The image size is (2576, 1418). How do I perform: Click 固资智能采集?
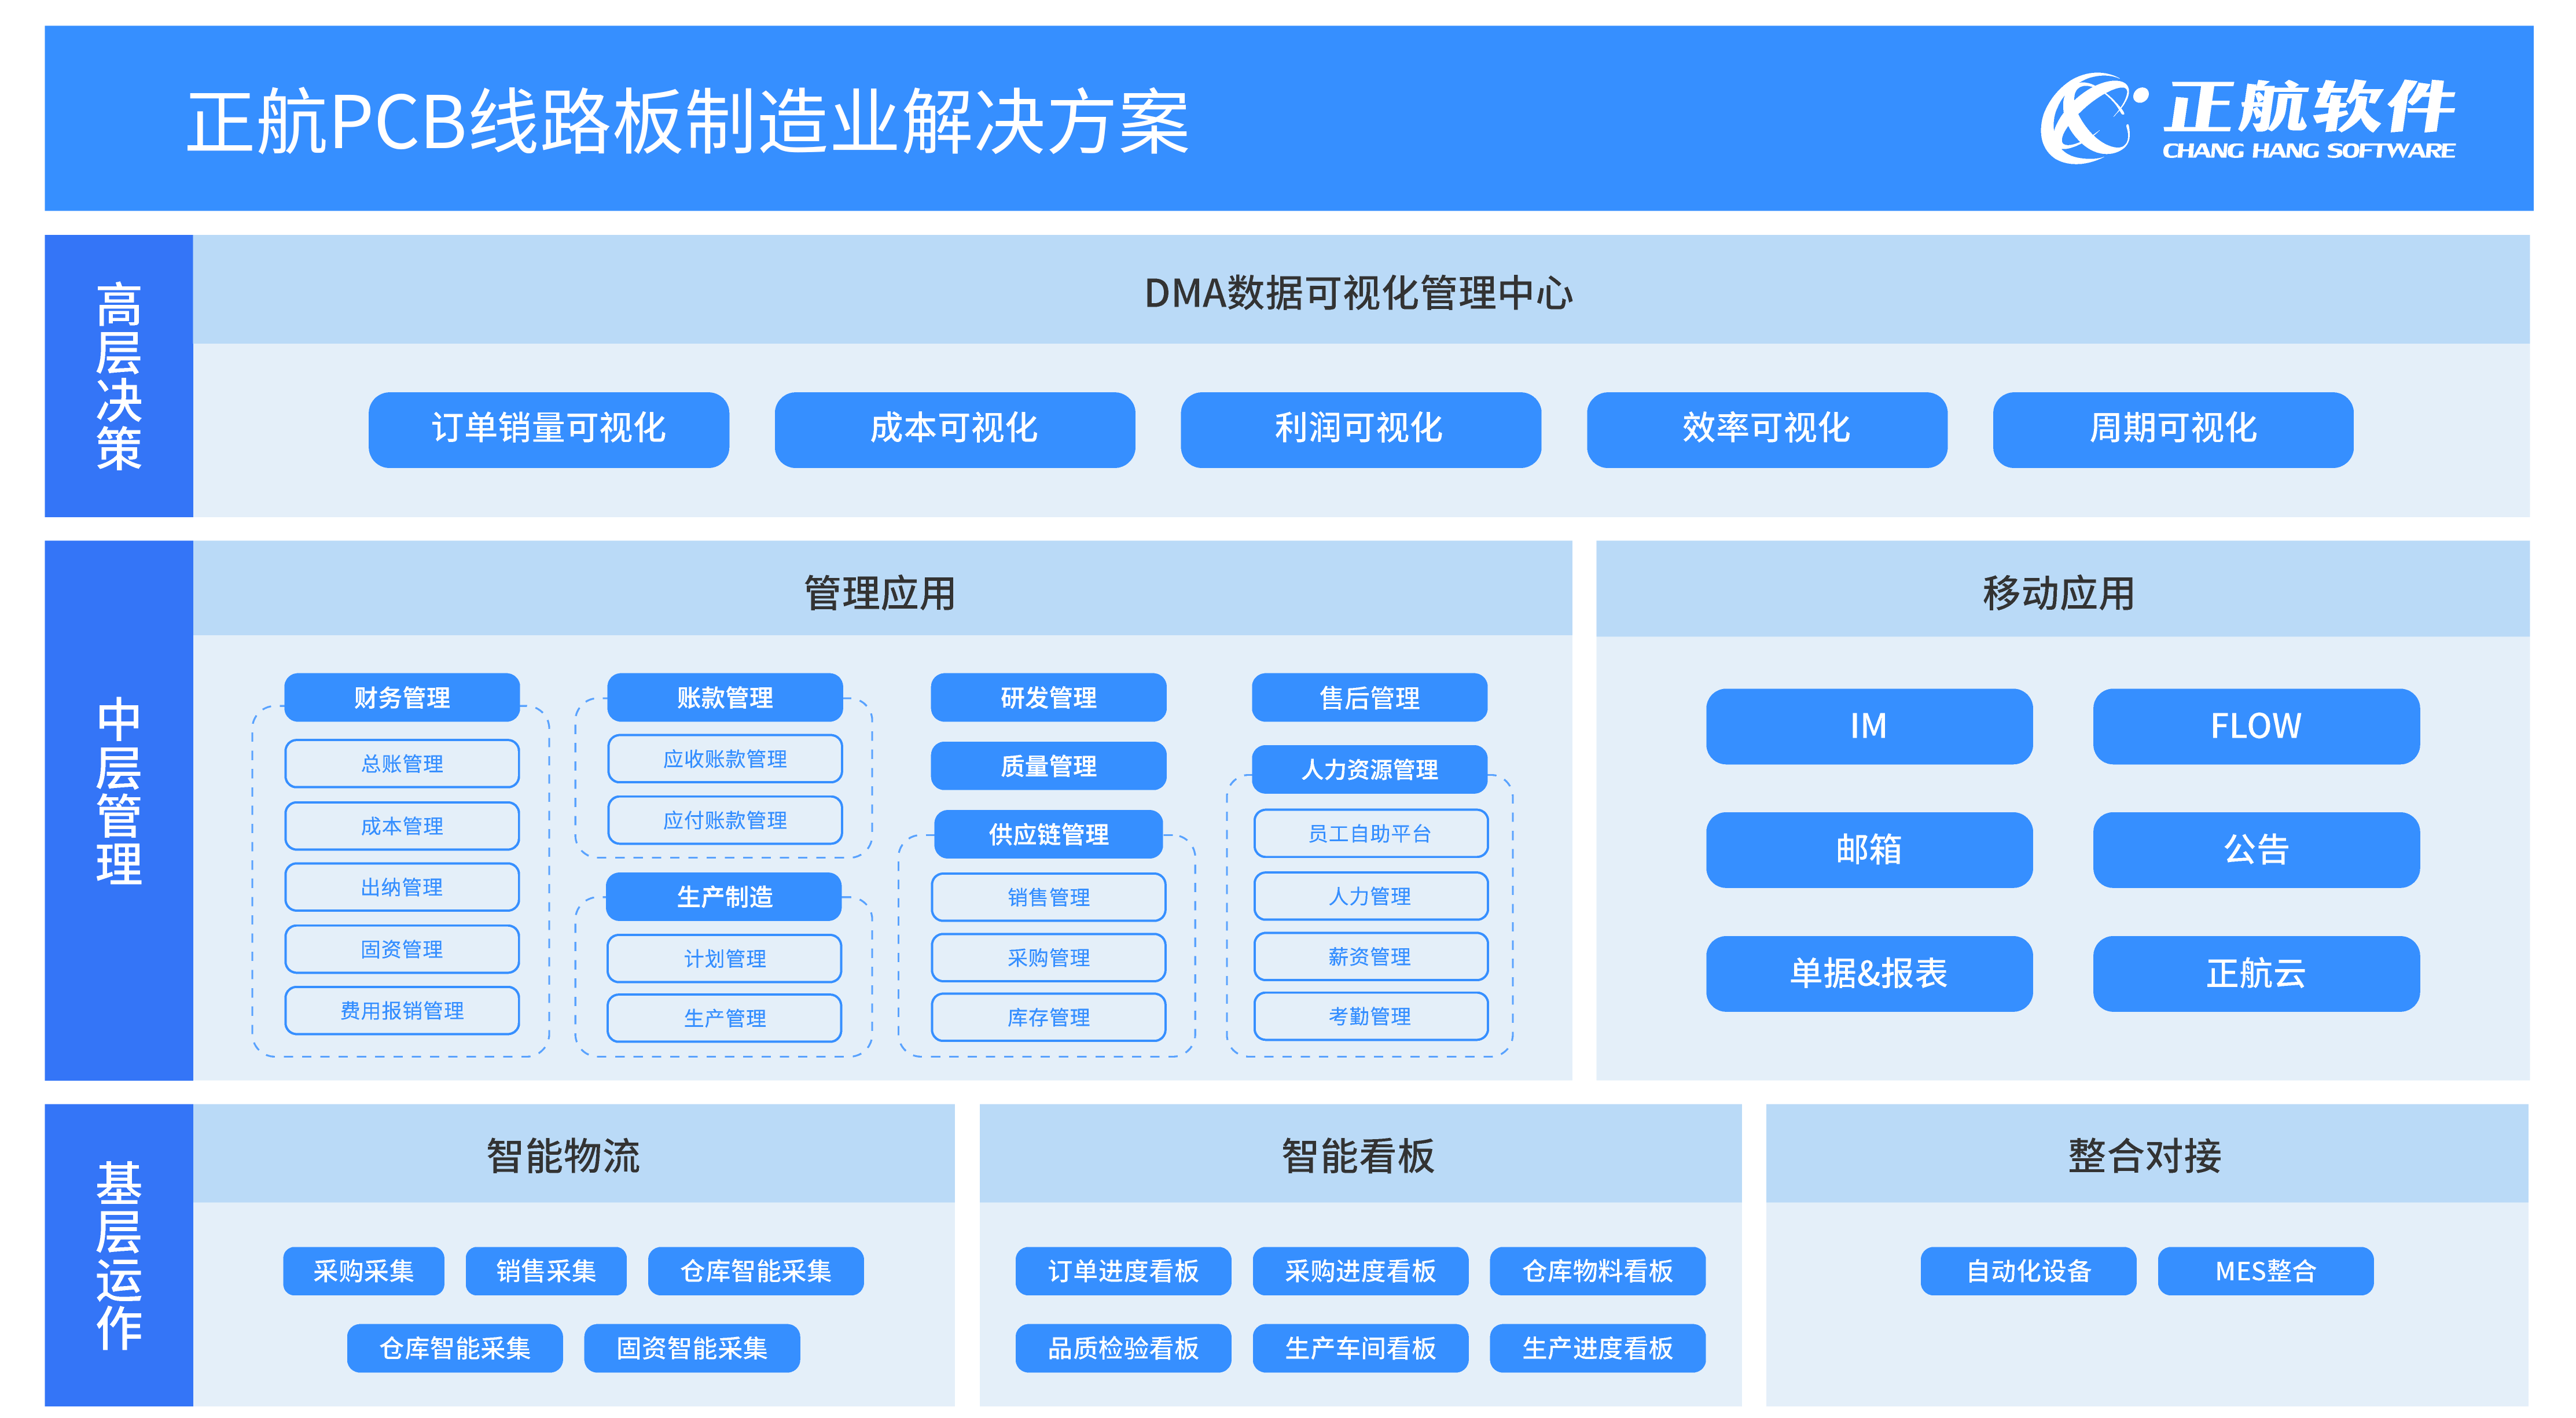click(692, 1348)
